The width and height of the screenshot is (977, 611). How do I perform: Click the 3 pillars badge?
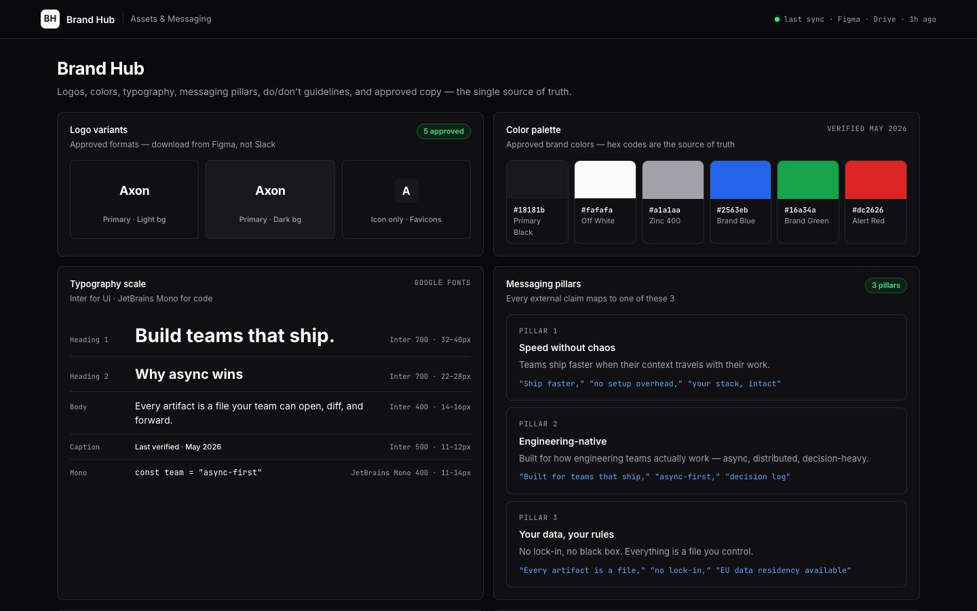[885, 285]
